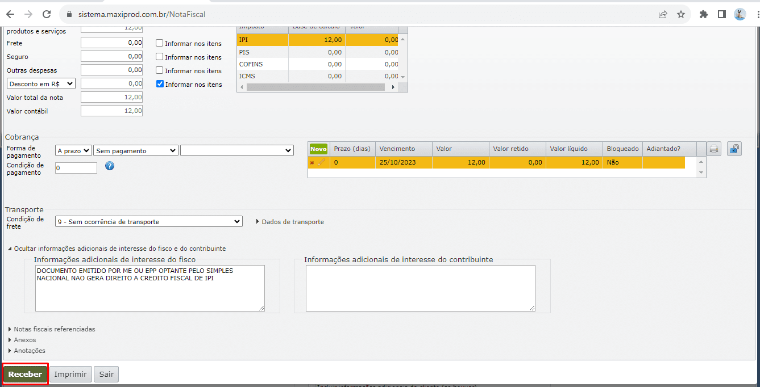Viewport: 760px width, 387px height.
Task: Click the browser address bar URL
Action: pos(142,14)
